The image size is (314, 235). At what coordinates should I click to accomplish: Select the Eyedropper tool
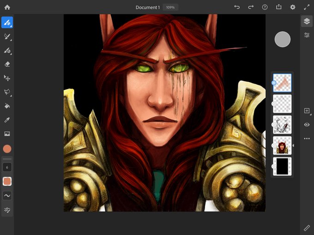click(x=7, y=120)
